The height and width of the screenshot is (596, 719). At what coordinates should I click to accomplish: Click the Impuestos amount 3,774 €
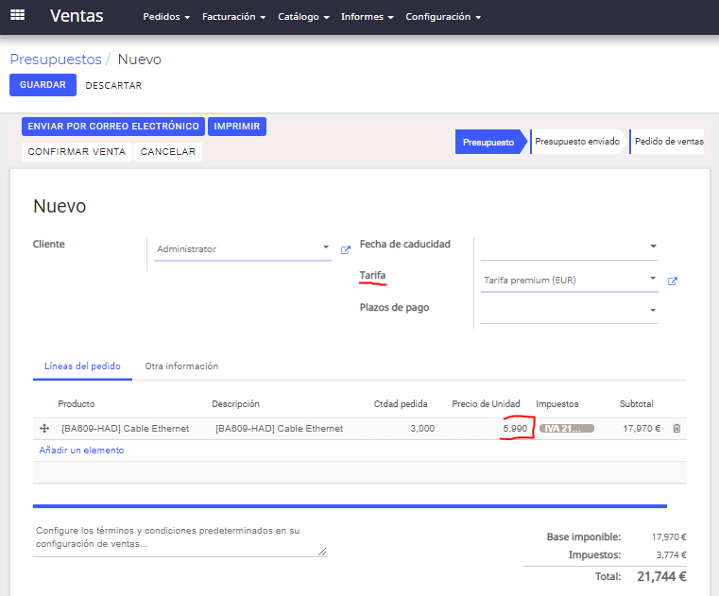(x=671, y=554)
